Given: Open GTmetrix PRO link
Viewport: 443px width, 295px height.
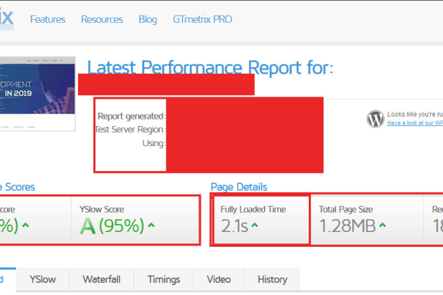Looking at the screenshot, I should click(x=203, y=19).
